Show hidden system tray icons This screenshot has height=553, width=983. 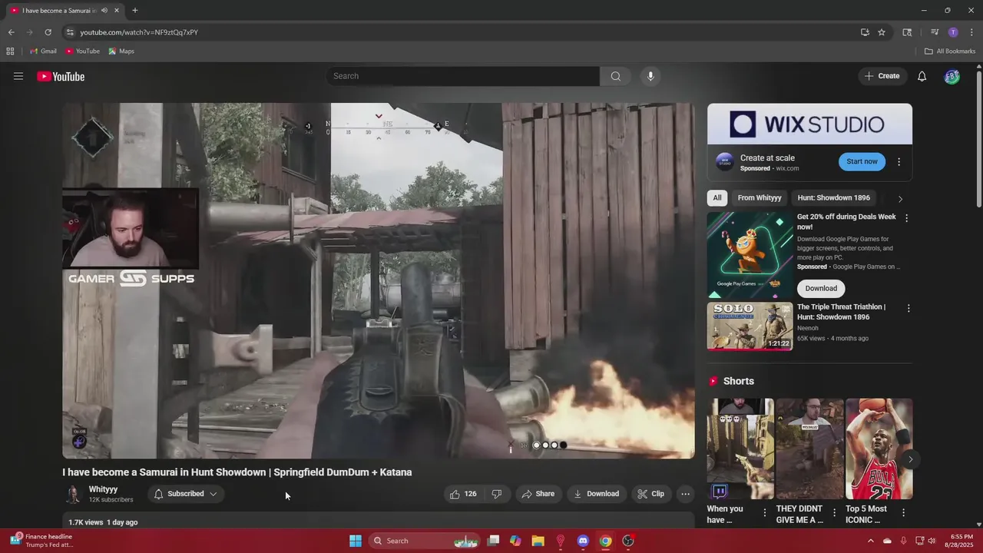871,541
